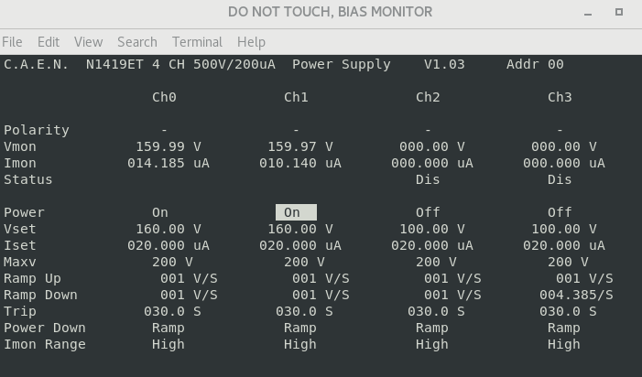Viewport: 642px width, 377px height.
Task: Select the Ch2 Power Off field
Action: pyautogui.click(x=428, y=212)
